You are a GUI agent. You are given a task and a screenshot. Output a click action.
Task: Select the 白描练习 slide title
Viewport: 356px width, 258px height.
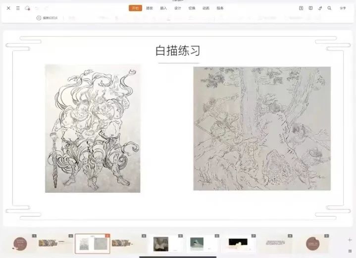pyautogui.click(x=178, y=50)
